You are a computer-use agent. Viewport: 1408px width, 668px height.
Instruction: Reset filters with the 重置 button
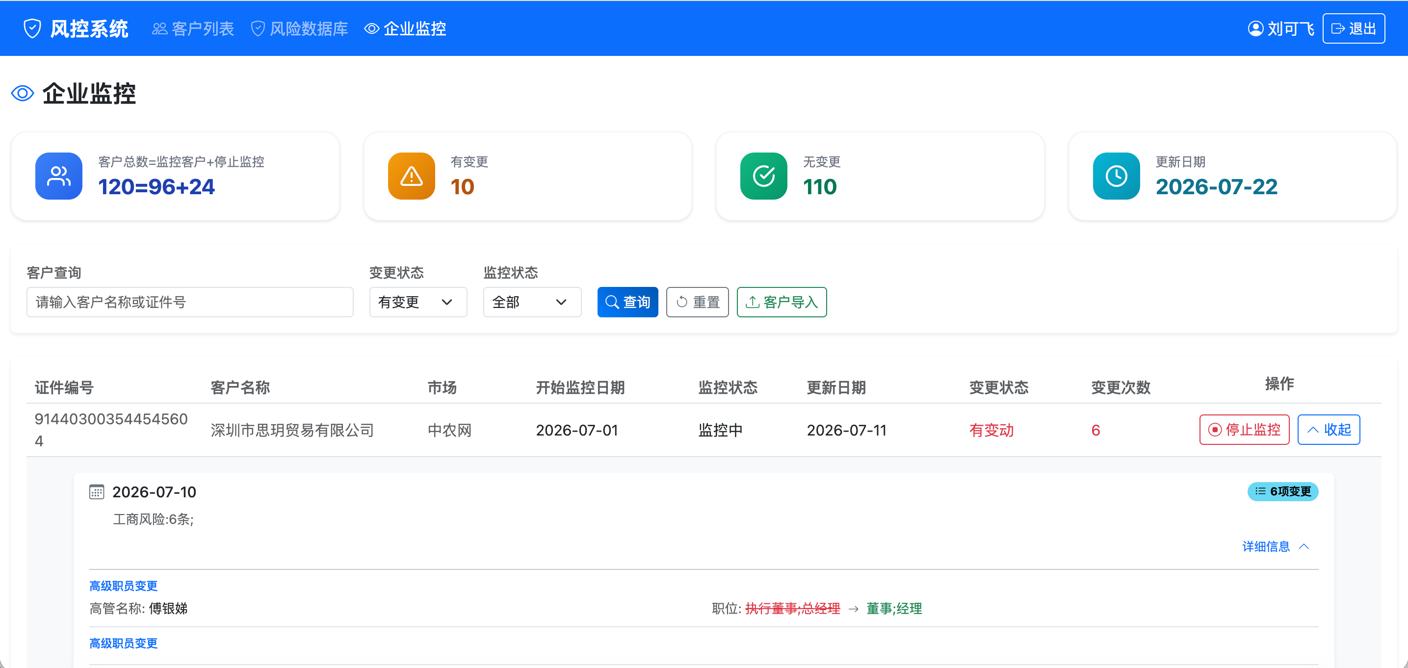click(x=698, y=302)
